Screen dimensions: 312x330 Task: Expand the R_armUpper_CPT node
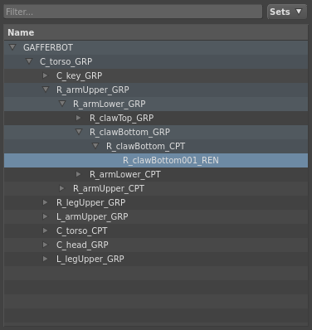point(62,188)
